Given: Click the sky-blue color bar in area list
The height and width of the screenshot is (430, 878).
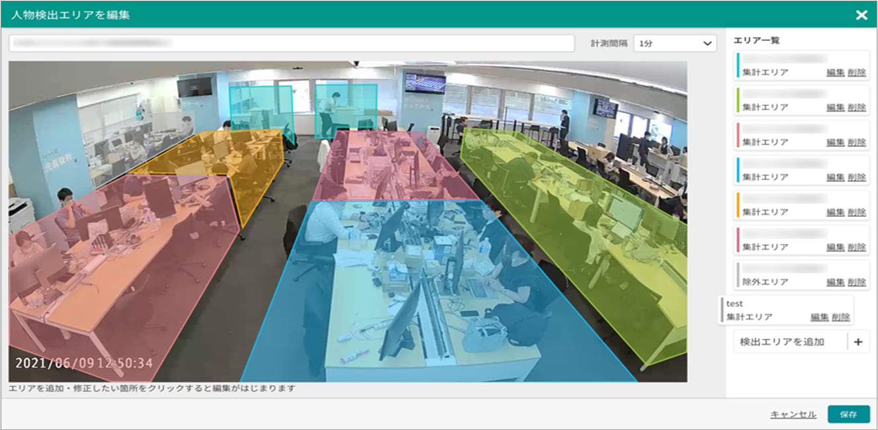Looking at the screenshot, I should point(737,171).
